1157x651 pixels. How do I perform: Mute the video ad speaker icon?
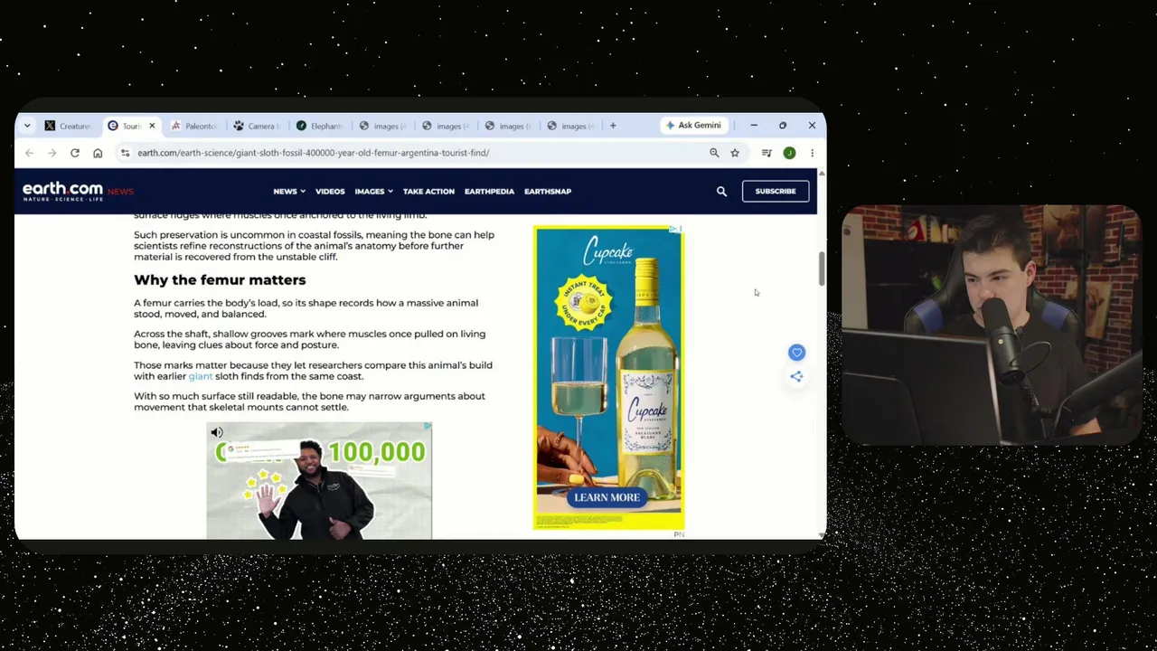[x=217, y=433]
